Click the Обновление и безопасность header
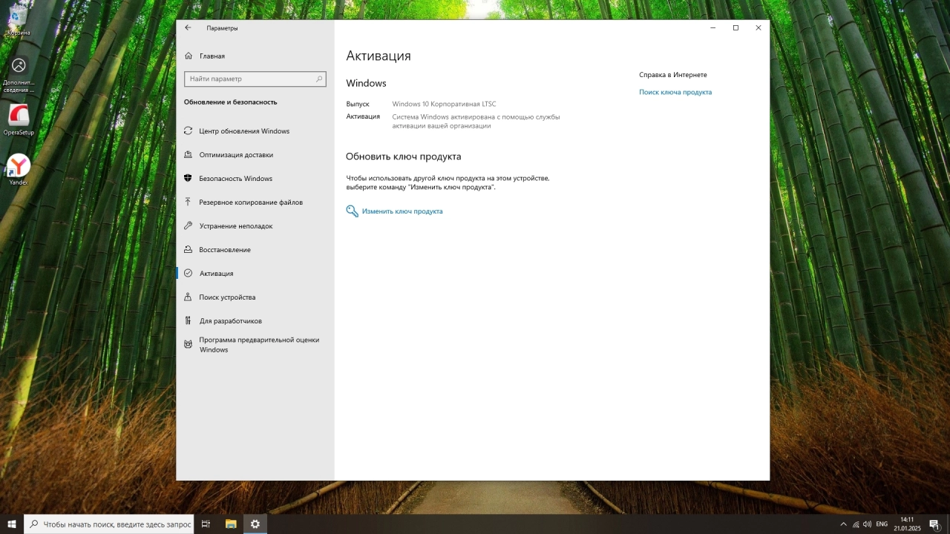Image resolution: width=950 pixels, height=534 pixels. click(231, 102)
